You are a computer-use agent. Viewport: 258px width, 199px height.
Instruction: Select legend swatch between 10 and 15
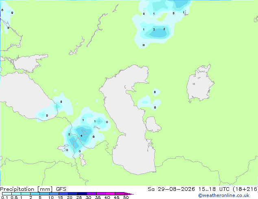[x=54, y=194]
